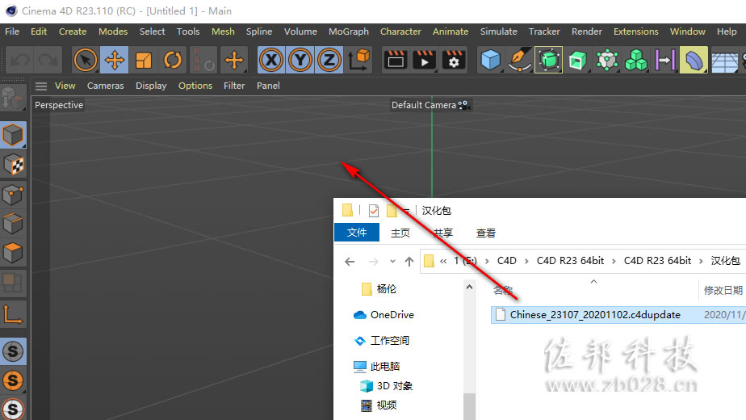Toggle the X axis lock
Viewport: 746px width, 420px height.
(271, 60)
